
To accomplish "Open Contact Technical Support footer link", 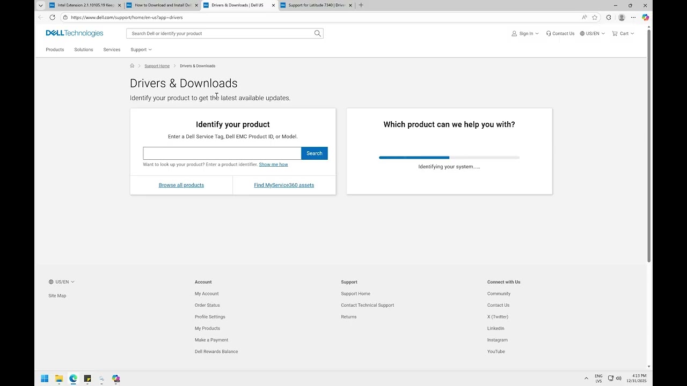I will point(368,305).
